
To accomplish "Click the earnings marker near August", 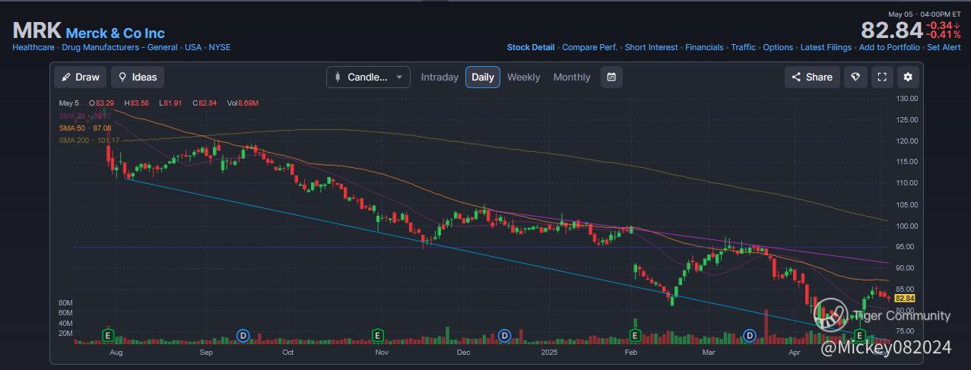I will pos(108,335).
